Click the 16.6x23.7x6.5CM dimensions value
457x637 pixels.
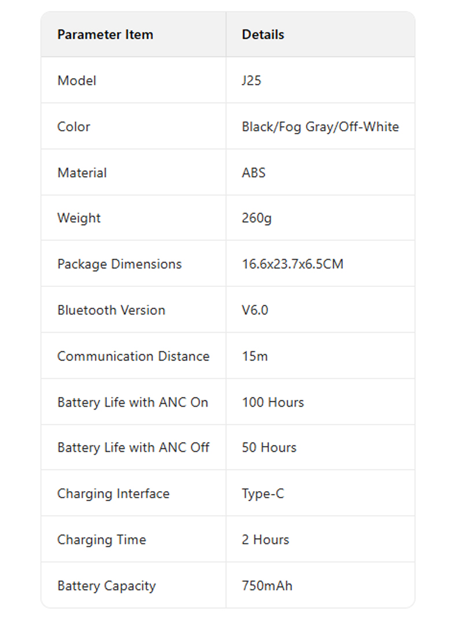click(292, 264)
